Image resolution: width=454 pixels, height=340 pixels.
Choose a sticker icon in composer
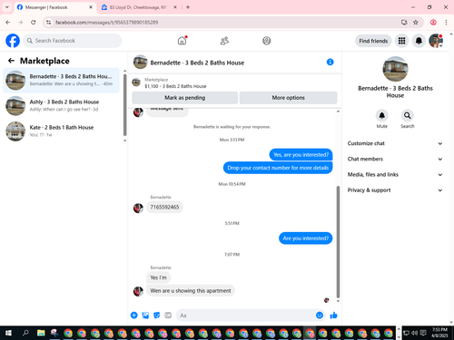156,316
